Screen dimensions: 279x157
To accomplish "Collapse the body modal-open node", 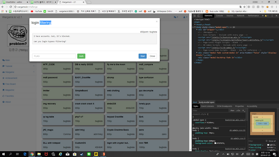I will click(195, 27).
